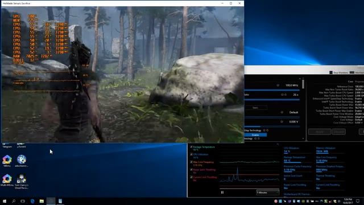Viewport: 364px width, 205px height.
Task: Click the CPU Utilization 14 % tile
Action: tap(297, 150)
